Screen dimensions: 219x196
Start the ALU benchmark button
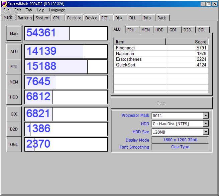pyautogui.click(x=14, y=52)
